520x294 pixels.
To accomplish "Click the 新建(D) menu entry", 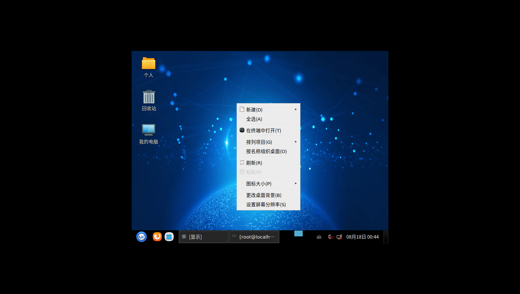I will 268,110.
